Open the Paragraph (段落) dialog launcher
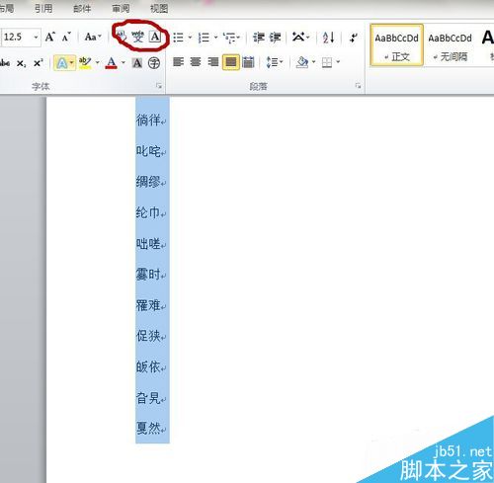 tap(358, 86)
